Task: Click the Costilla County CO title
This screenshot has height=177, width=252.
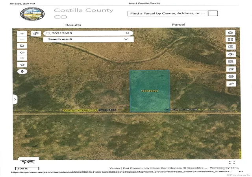Action: (83, 13)
